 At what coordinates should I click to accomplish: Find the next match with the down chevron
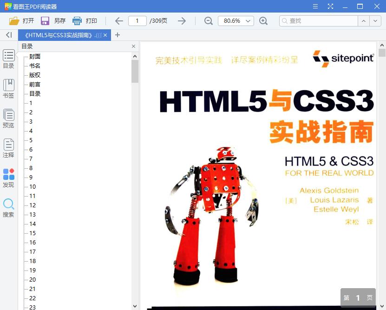coord(375,21)
